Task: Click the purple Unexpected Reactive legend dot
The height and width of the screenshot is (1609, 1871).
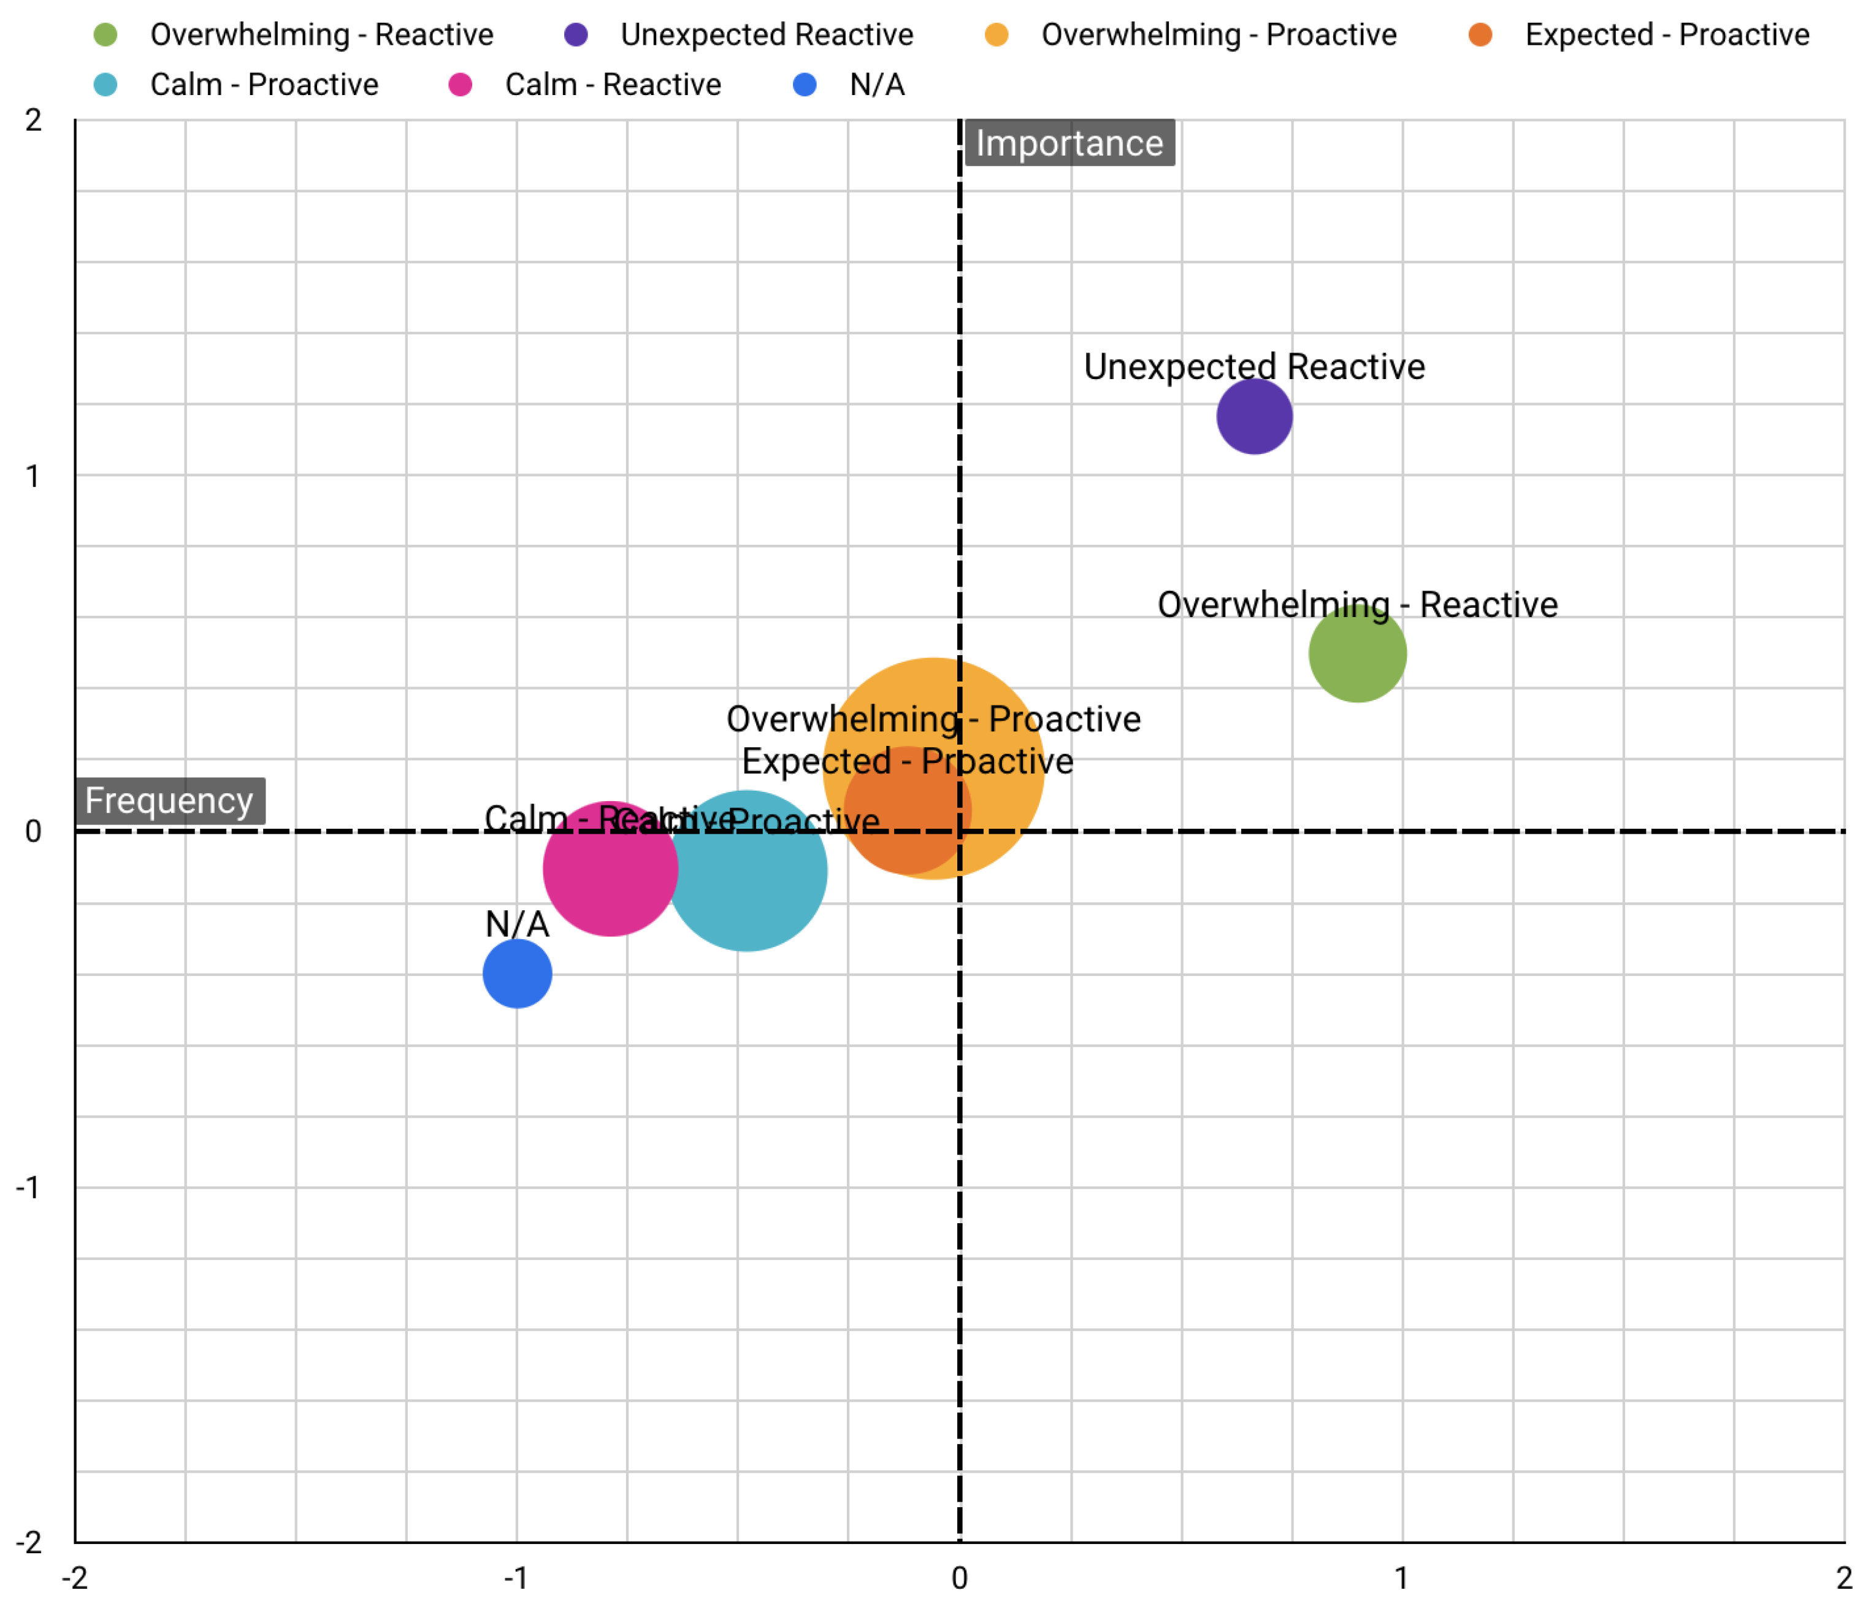Action: point(576,35)
